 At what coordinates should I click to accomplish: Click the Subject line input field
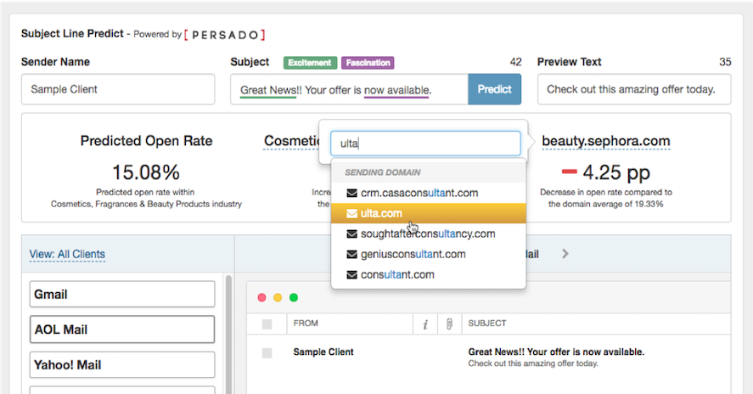[349, 89]
